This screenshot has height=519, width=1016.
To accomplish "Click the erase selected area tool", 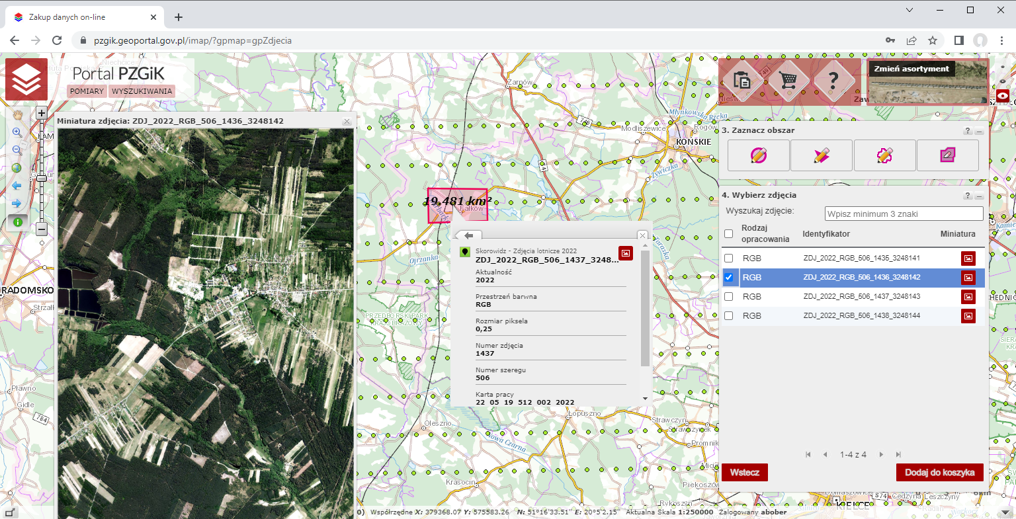I will [x=947, y=155].
